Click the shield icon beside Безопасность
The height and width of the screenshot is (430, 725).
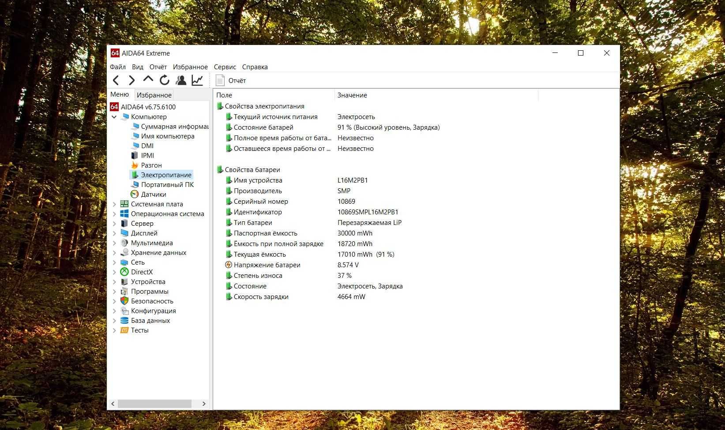124,301
